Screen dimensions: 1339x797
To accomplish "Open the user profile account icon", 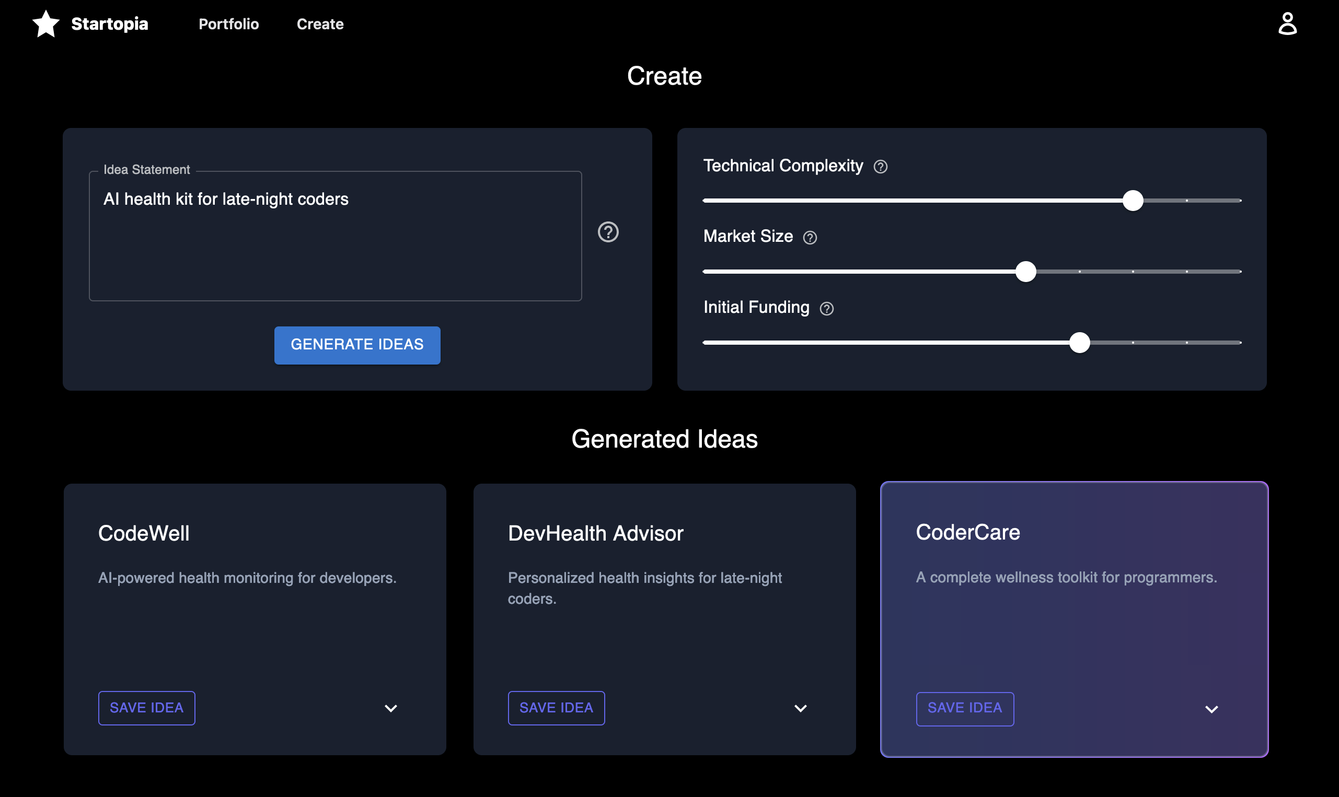I will coord(1287,24).
